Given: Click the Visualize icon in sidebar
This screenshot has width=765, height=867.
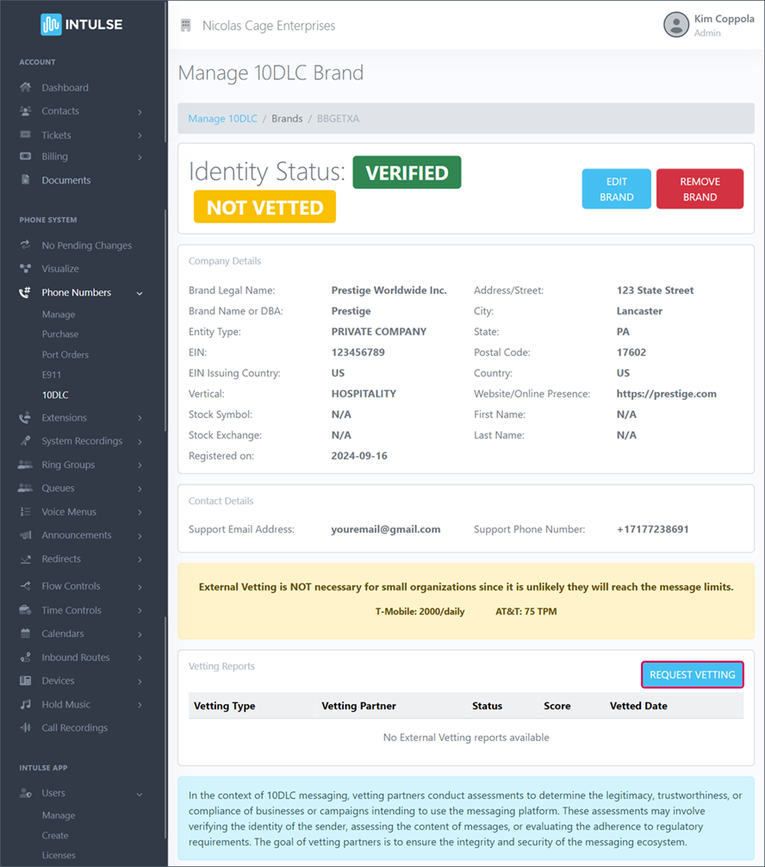Looking at the screenshot, I should [25, 269].
